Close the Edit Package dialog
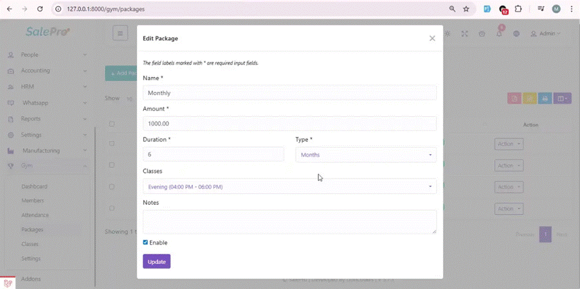Image resolution: width=580 pixels, height=289 pixels. point(432,39)
